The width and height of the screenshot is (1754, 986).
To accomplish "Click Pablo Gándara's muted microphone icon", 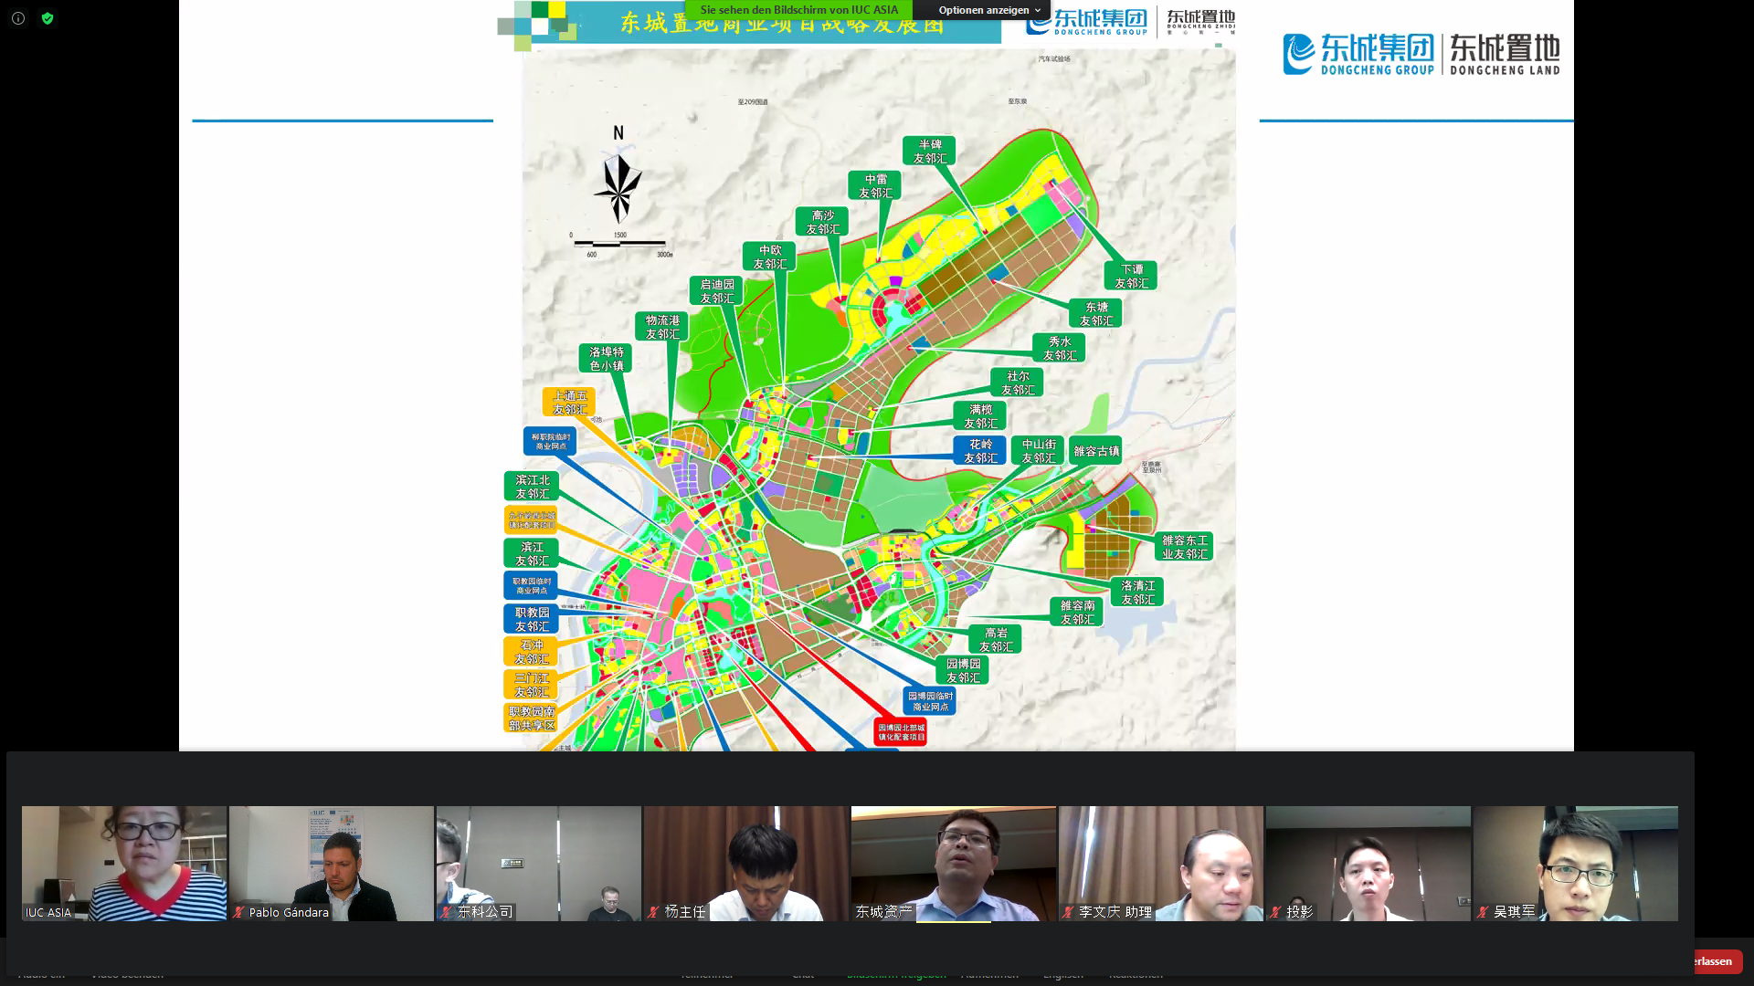I will point(239,912).
